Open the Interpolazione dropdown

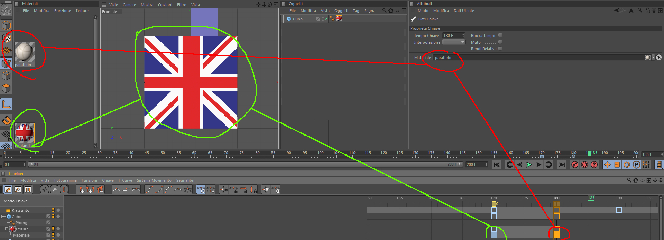pos(454,42)
